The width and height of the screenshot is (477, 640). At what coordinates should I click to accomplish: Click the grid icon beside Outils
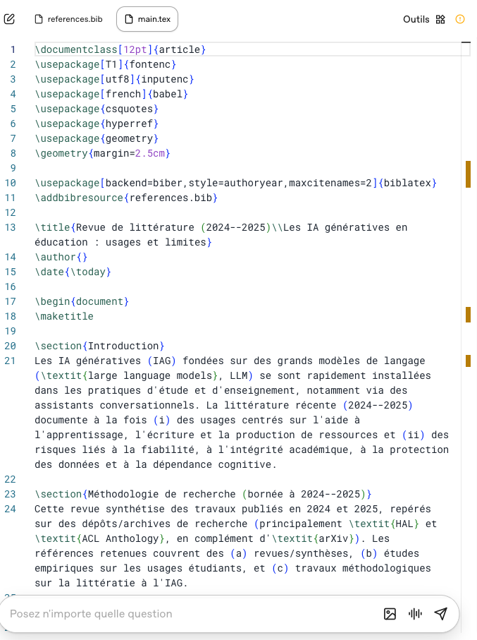tap(440, 19)
